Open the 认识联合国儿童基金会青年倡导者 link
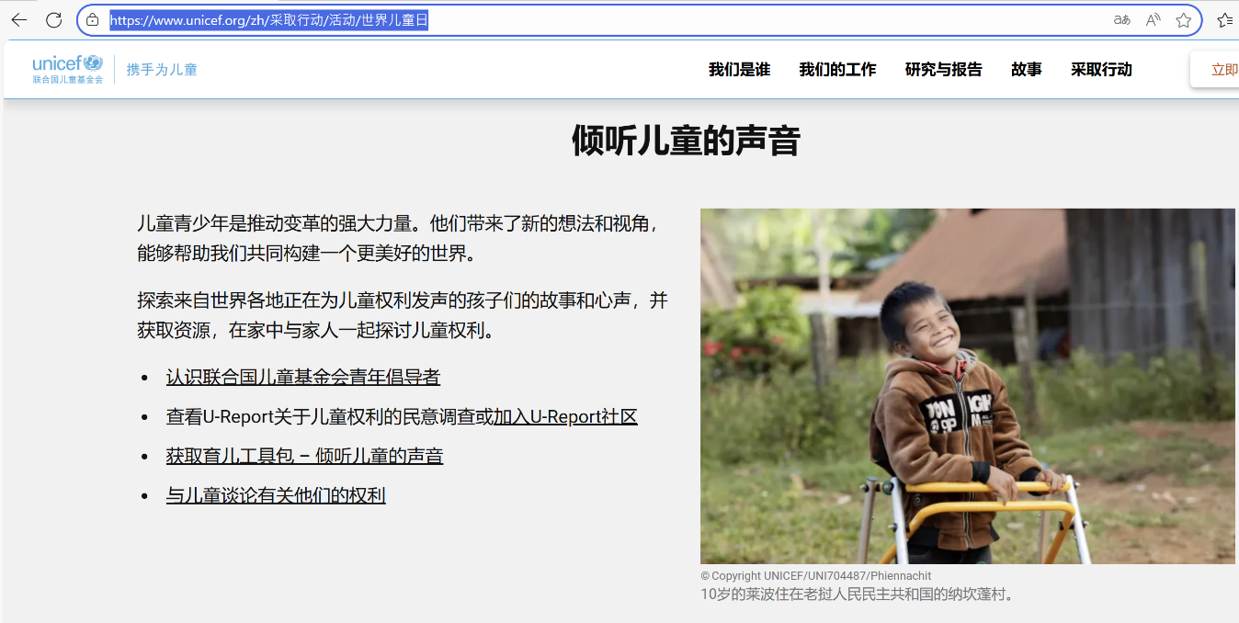The width and height of the screenshot is (1239, 623). click(x=302, y=378)
